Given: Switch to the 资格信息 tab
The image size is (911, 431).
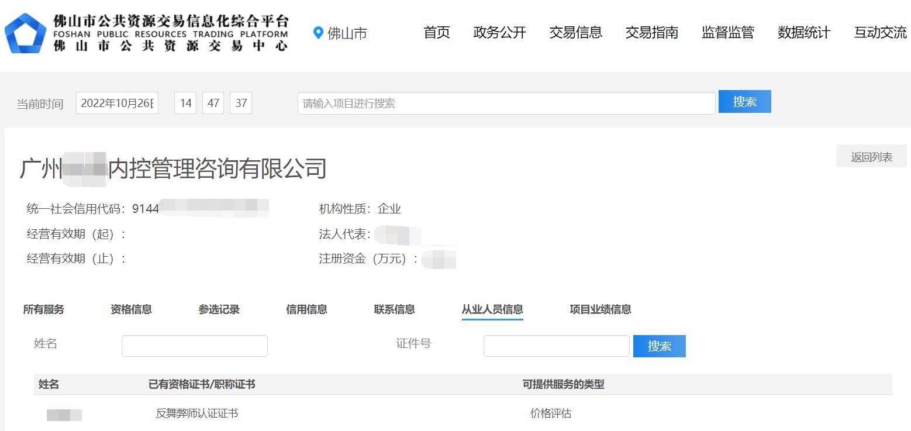Looking at the screenshot, I should pos(131,309).
